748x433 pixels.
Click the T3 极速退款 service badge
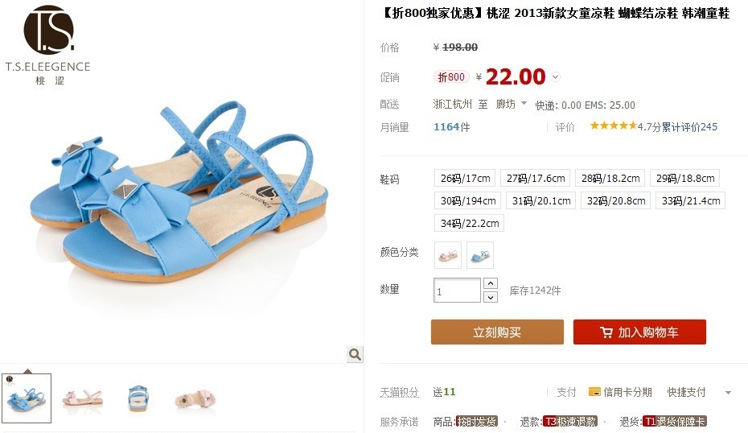click(570, 422)
